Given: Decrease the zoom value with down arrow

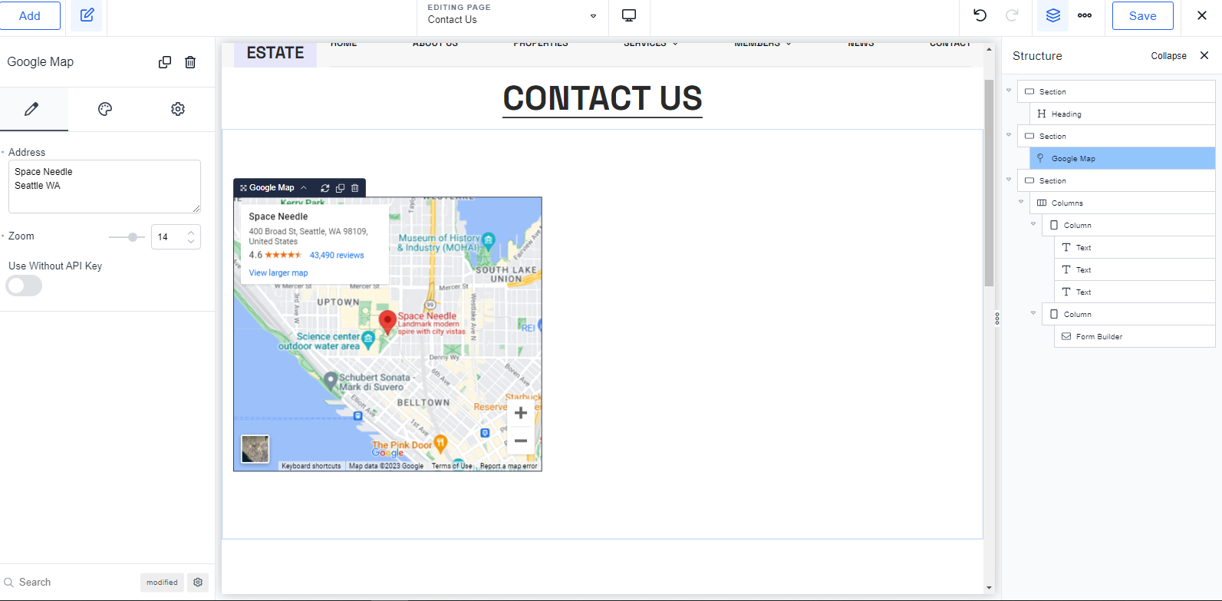Looking at the screenshot, I should point(191,242).
